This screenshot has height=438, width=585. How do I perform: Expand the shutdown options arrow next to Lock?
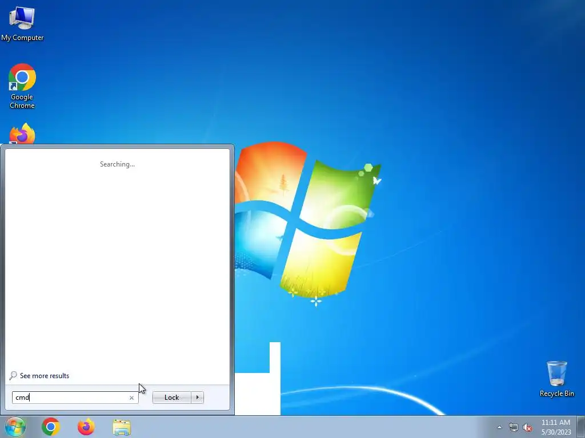pyautogui.click(x=197, y=398)
